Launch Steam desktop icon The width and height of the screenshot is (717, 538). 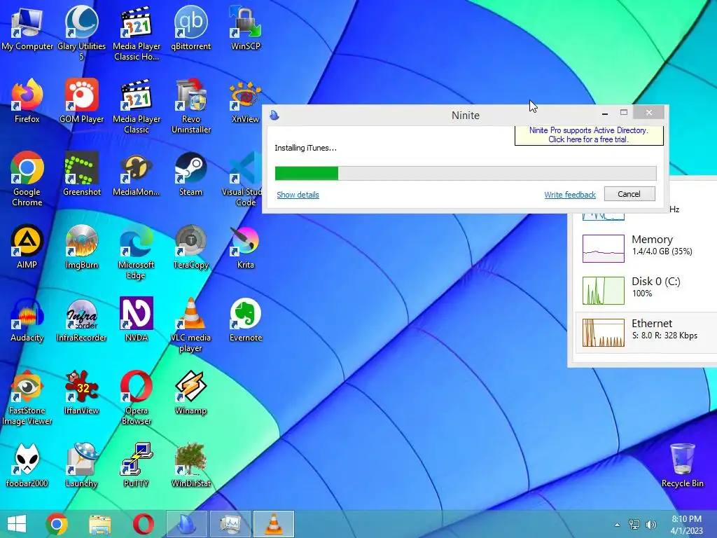(190, 174)
